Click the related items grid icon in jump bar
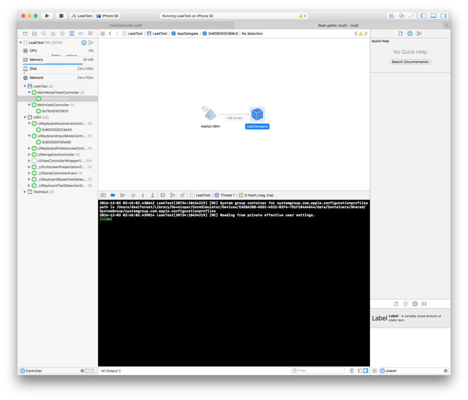The image size is (468, 400). tap(103, 34)
